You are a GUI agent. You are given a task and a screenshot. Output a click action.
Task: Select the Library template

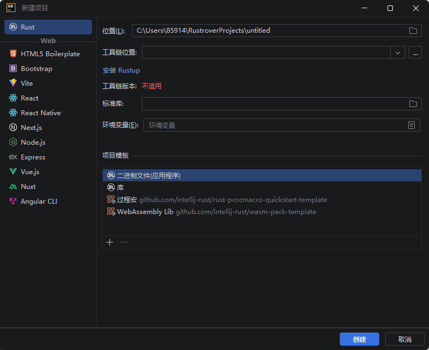point(262,187)
